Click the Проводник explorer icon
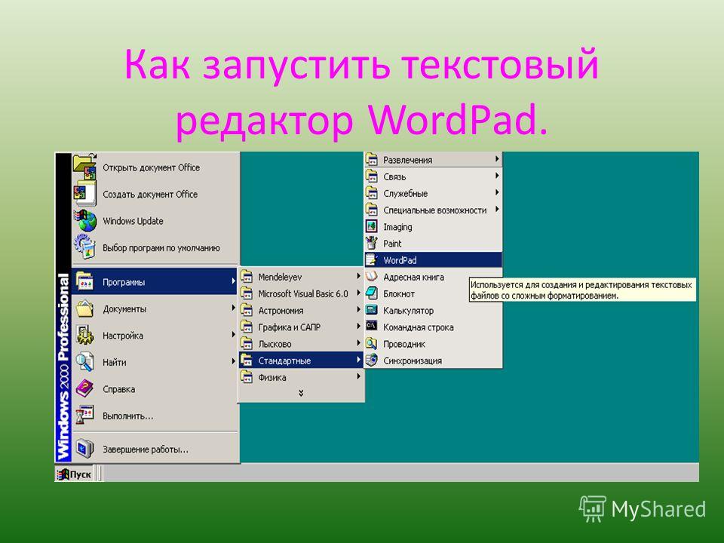 point(372,343)
